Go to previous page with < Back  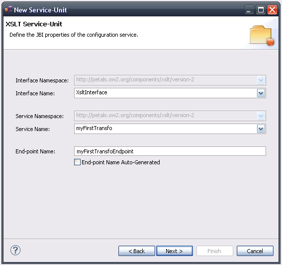pyautogui.click(x=137, y=251)
